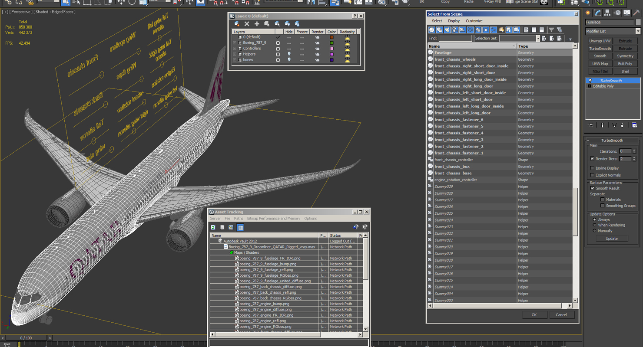Click funnel filter icon in Select From Scene

pos(551,30)
